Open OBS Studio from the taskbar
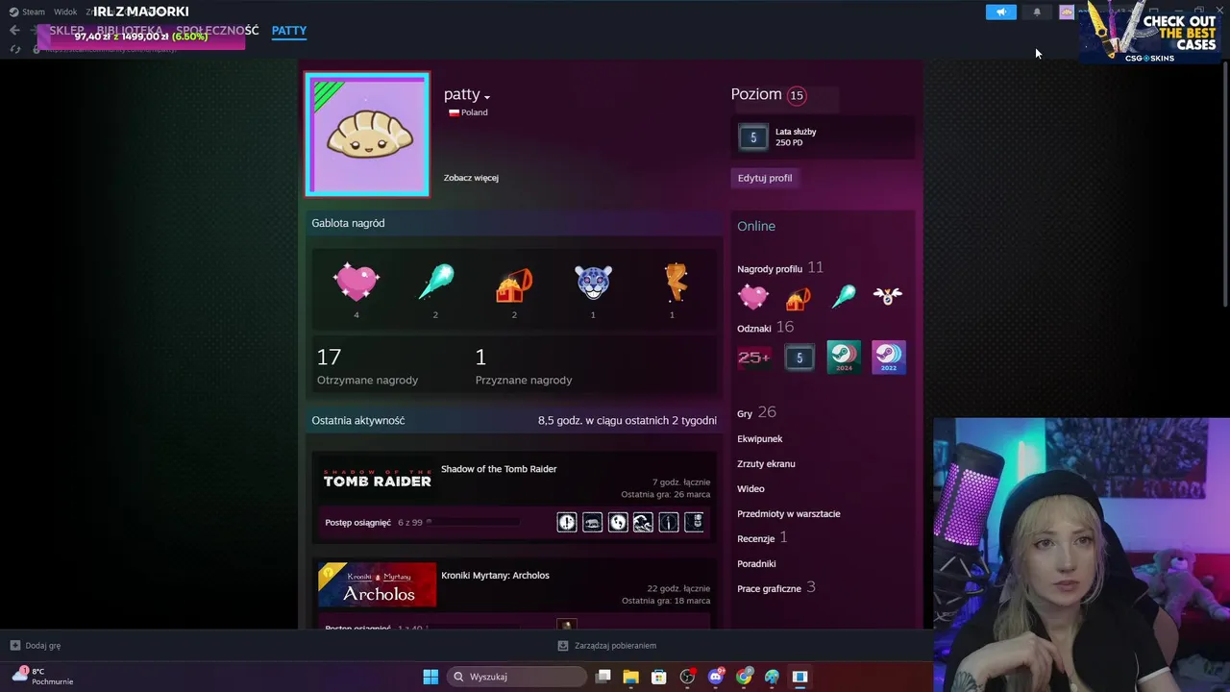This screenshot has height=692, width=1230. click(687, 677)
